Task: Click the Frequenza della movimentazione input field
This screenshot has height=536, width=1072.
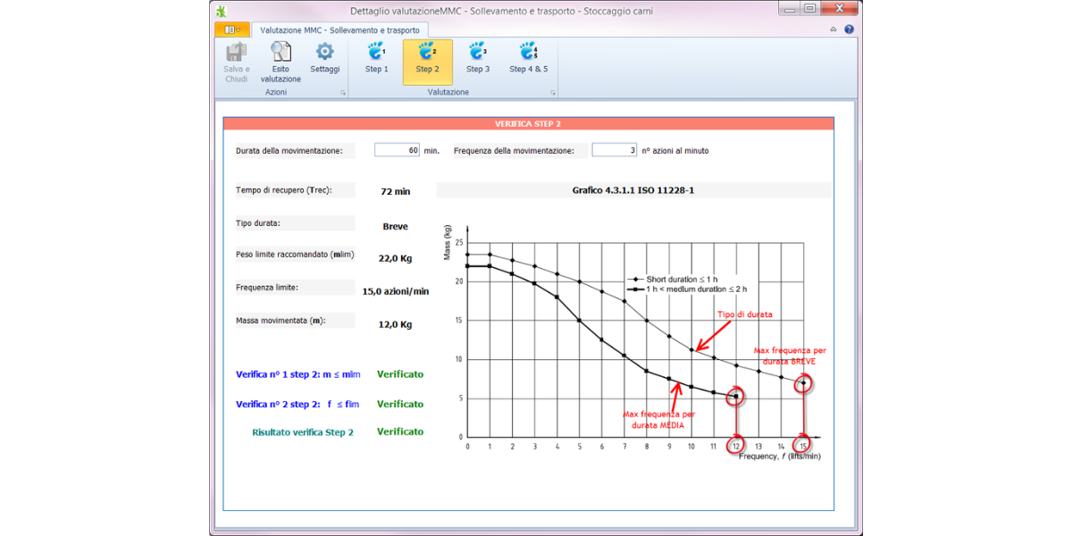Action: click(614, 150)
